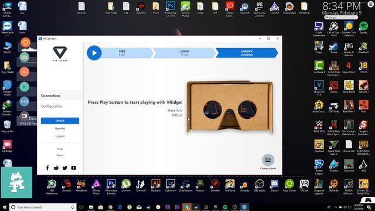Open the Overcooked desktop shortcut
This screenshot has height=211, width=375.
click(x=289, y=8)
